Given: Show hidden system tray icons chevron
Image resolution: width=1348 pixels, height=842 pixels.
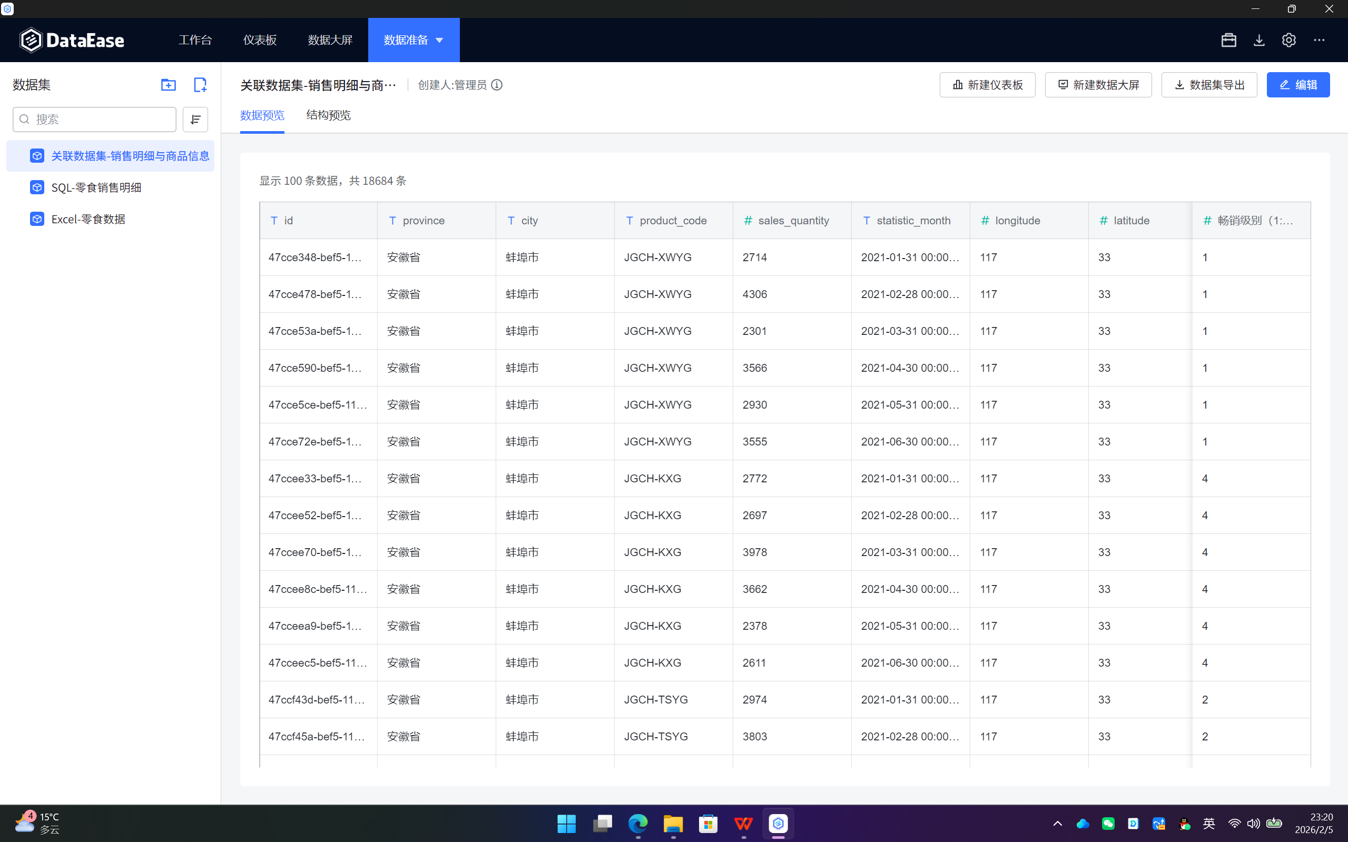Looking at the screenshot, I should coord(1057,824).
